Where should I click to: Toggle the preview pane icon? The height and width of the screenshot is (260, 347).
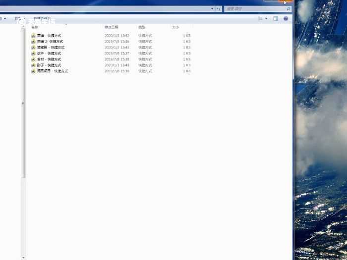276,19
